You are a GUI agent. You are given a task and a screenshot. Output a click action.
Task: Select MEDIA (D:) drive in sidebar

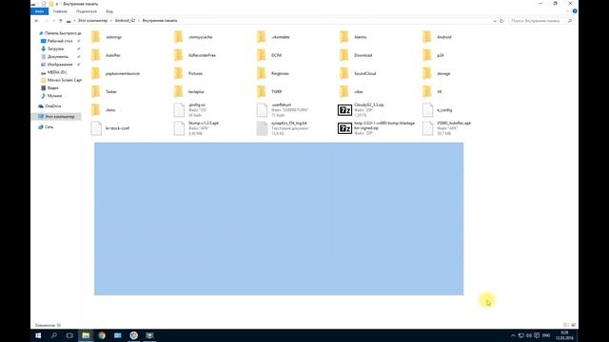click(x=57, y=72)
